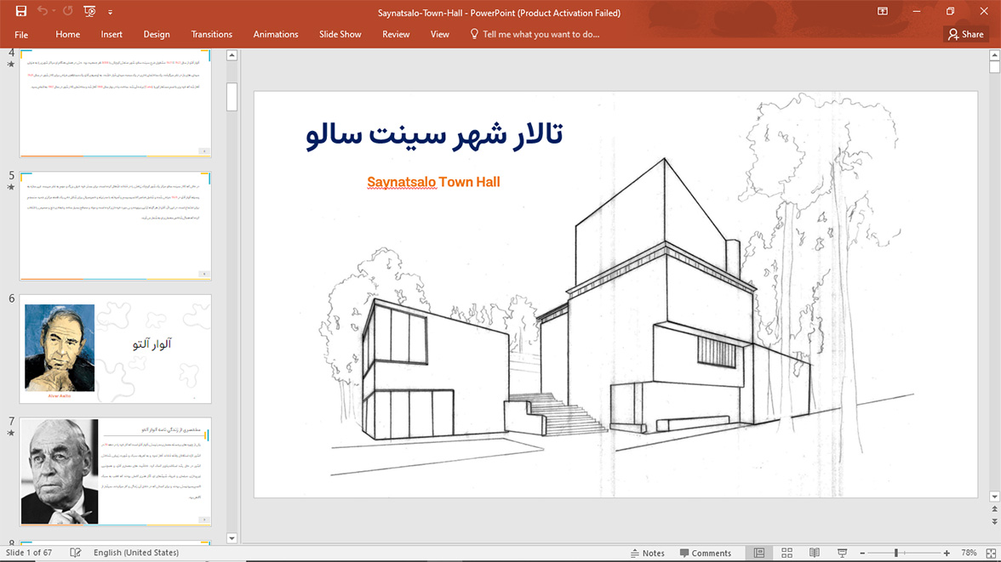Start slideshow from beginning icon

pos(89,12)
